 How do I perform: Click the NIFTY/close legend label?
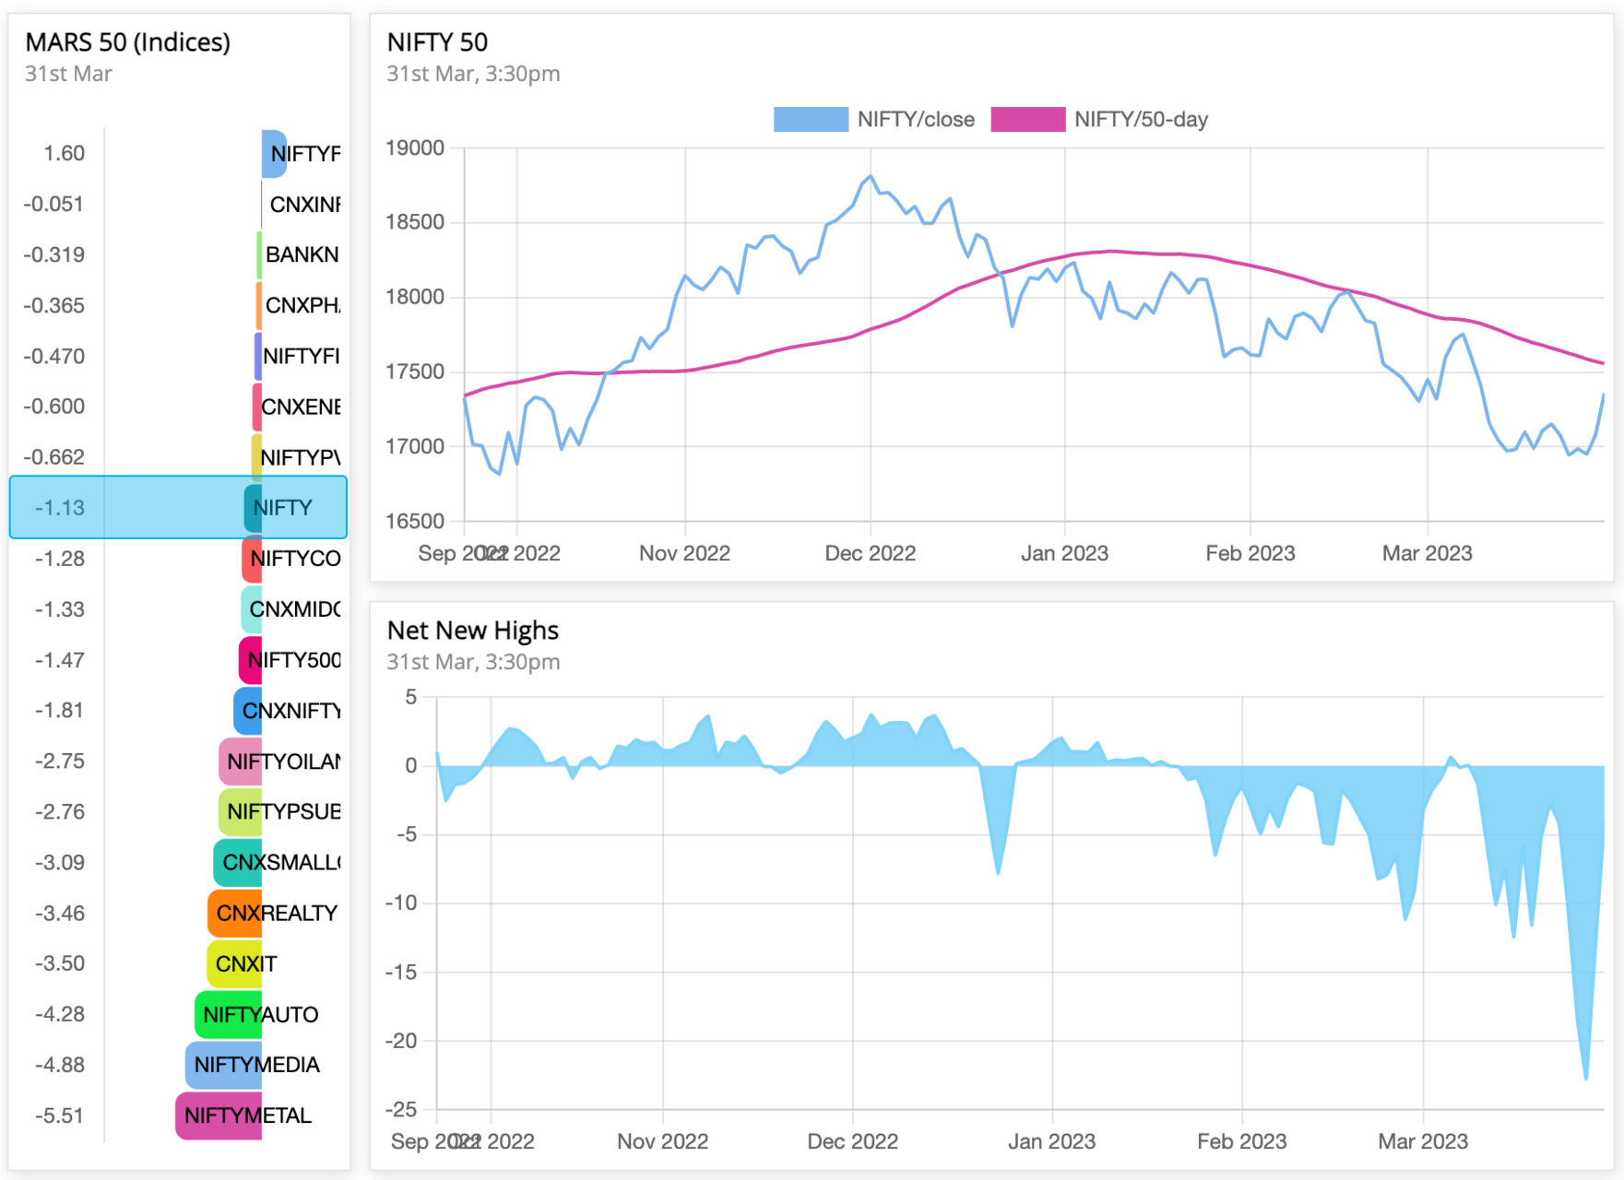click(916, 120)
